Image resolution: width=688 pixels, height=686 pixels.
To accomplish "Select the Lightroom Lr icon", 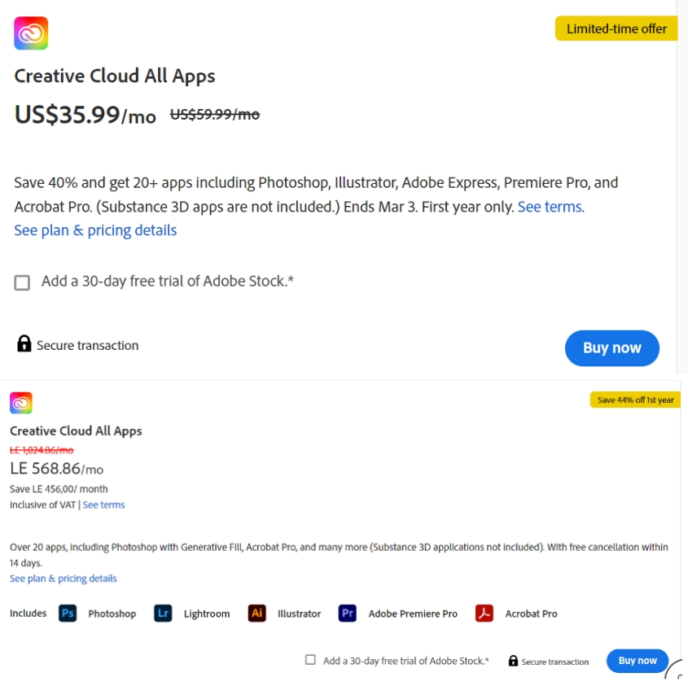I will coord(163,614).
